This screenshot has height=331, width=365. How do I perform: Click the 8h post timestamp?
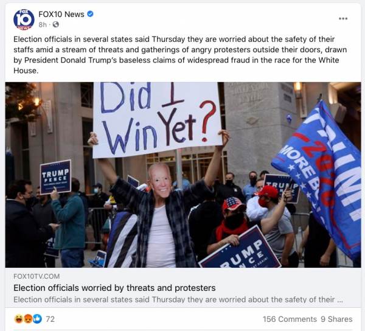click(x=43, y=24)
